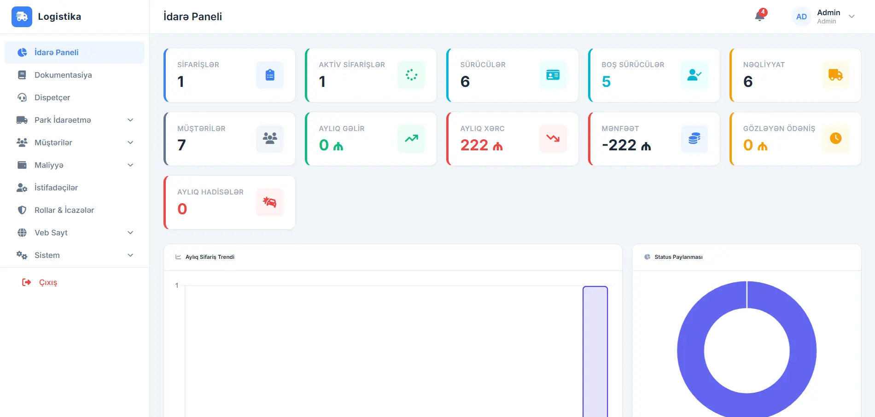The width and height of the screenshot is (875, 417).
Task: Click the Mənfəət coins icon
Action: [x=694, y=138]
